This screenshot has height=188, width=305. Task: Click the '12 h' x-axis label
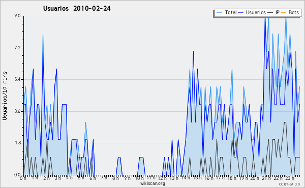pos(162,178)
